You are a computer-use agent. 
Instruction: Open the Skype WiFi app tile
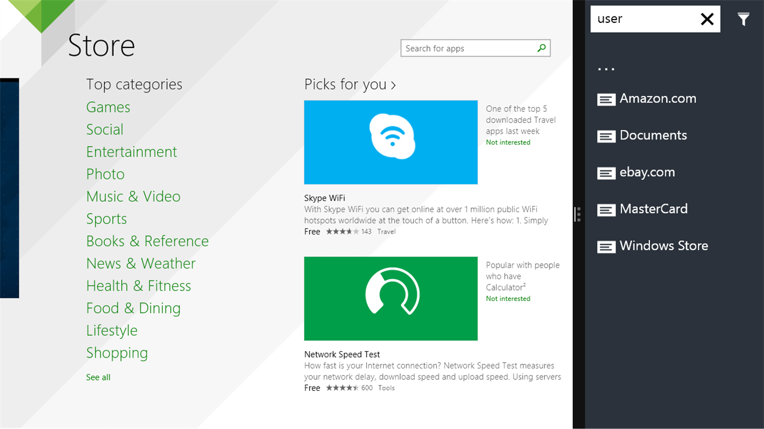pos(390,142)
